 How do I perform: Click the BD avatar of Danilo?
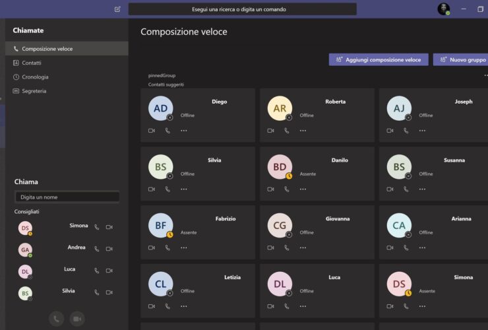click(280, 167)
